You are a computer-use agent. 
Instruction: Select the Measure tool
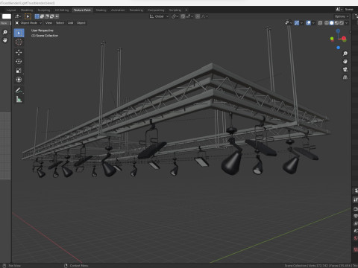(19, 100)
